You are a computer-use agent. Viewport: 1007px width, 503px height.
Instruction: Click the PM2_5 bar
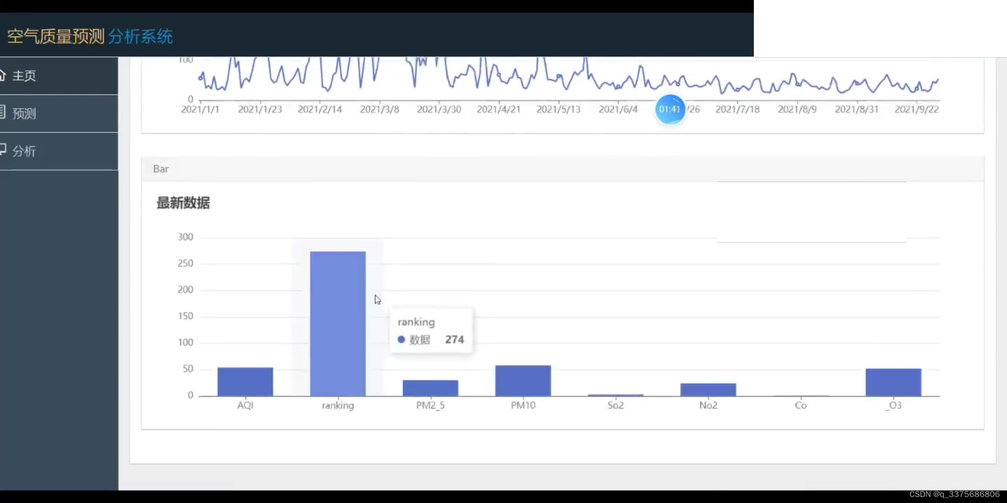(430, 388)
